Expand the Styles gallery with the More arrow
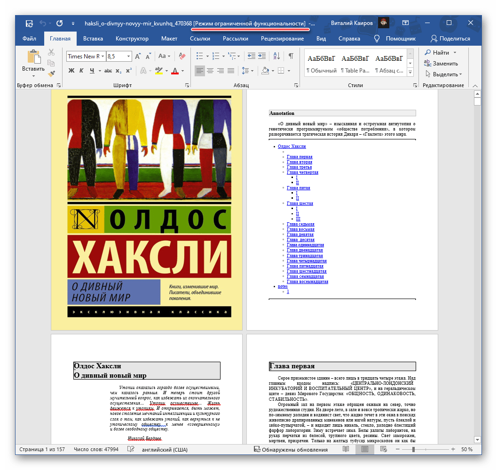 (x=410, y=73)
